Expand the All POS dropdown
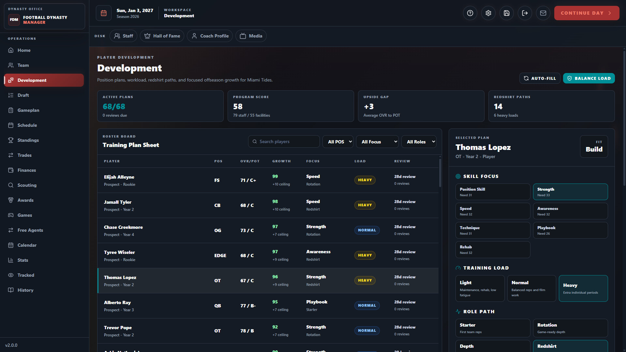This screenshot has height=352, width=626. [x=338, y=142]
